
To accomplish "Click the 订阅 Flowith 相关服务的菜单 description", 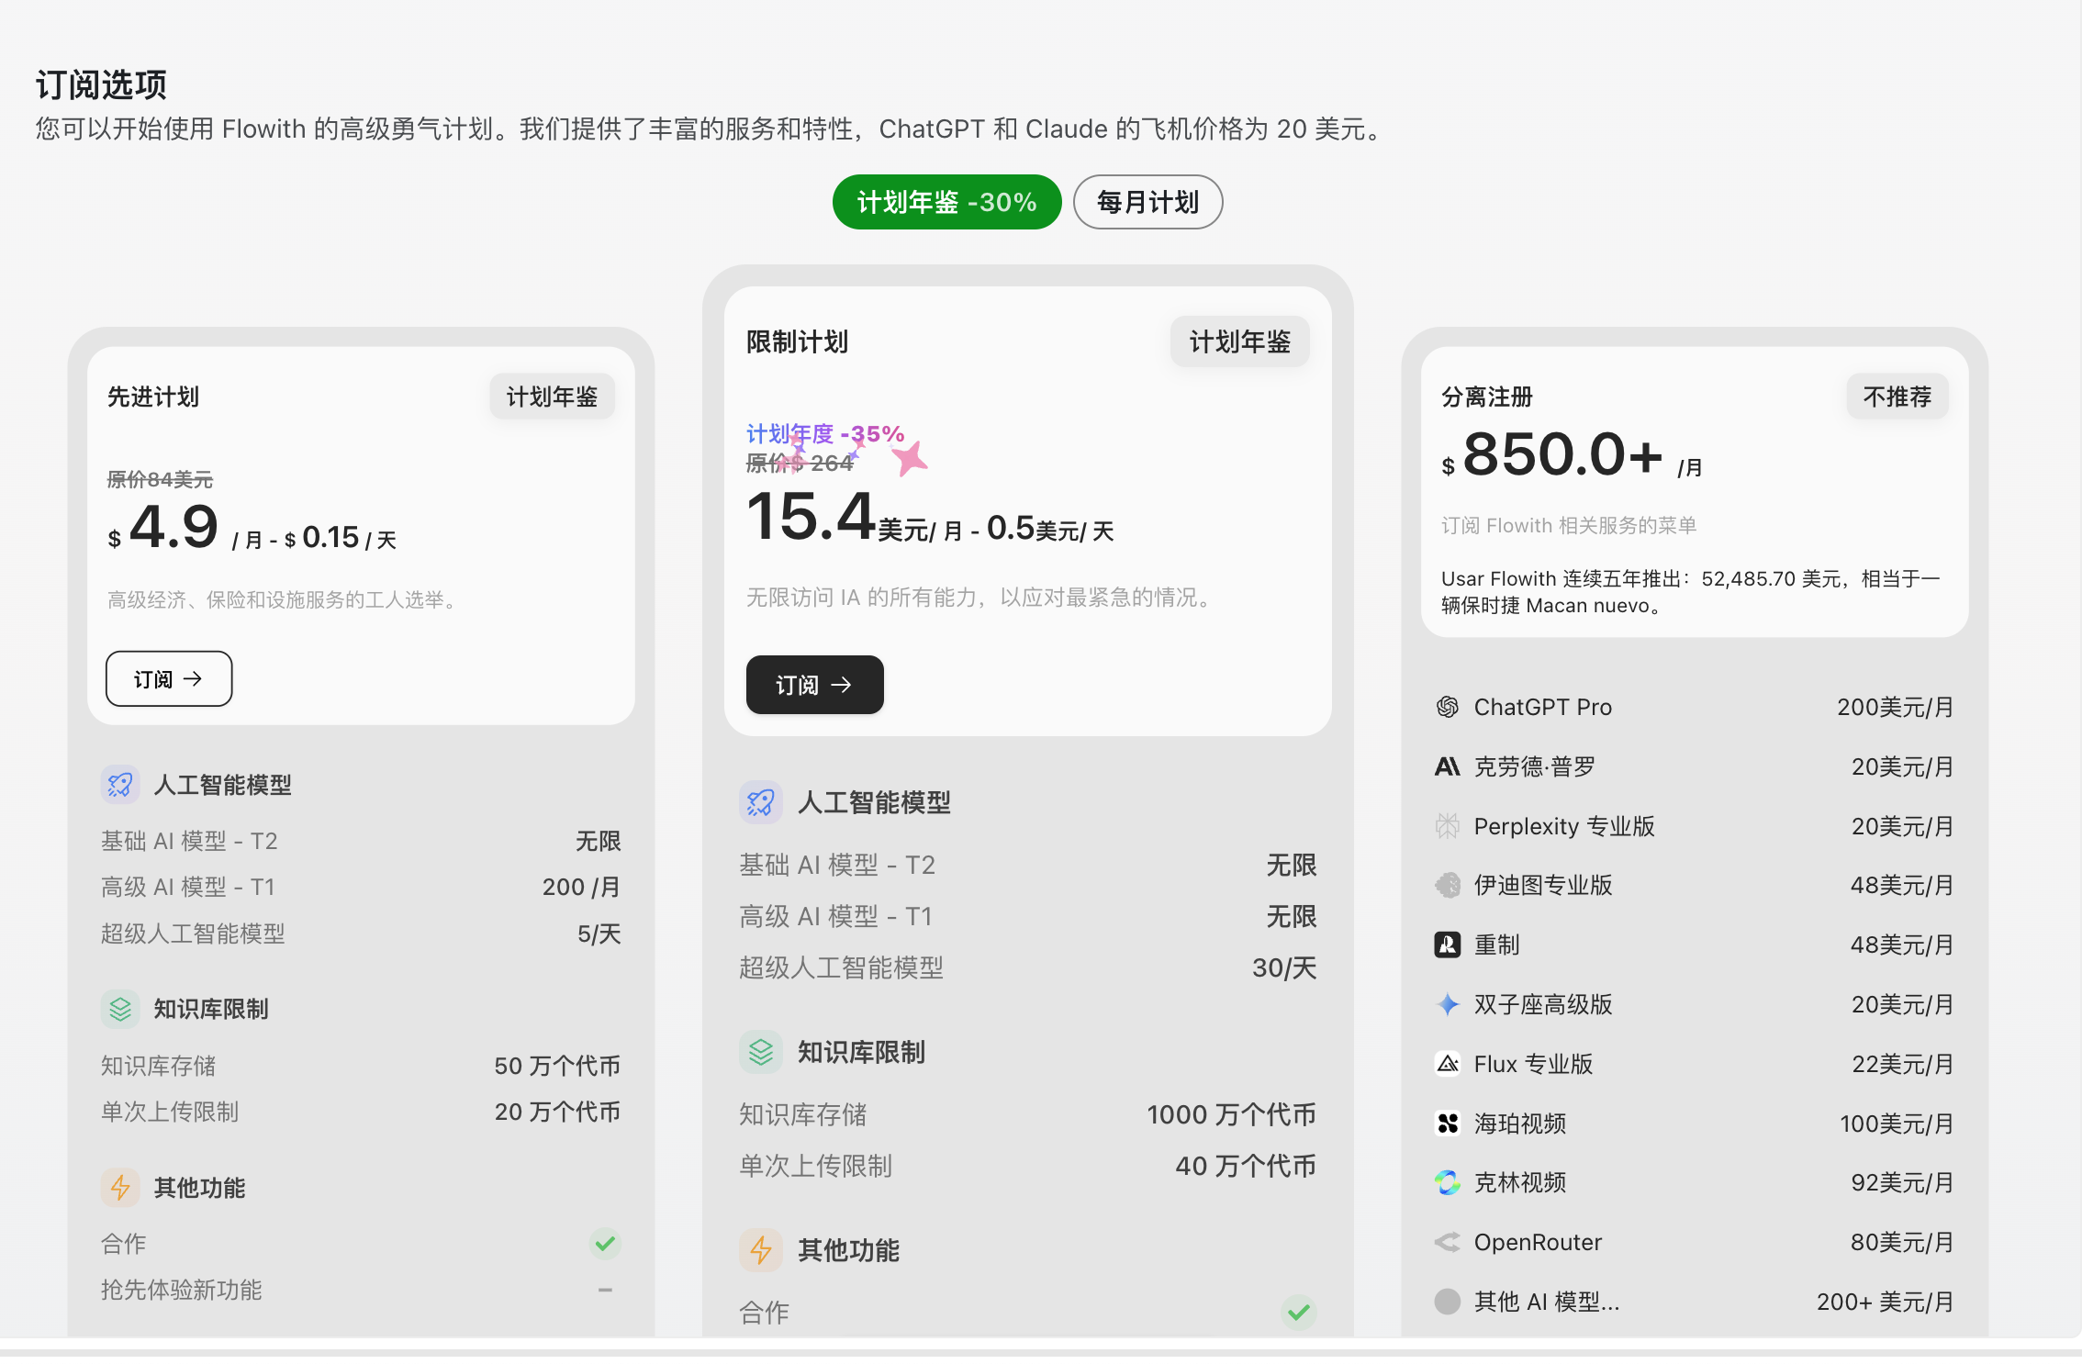I will pos(1568,525).
